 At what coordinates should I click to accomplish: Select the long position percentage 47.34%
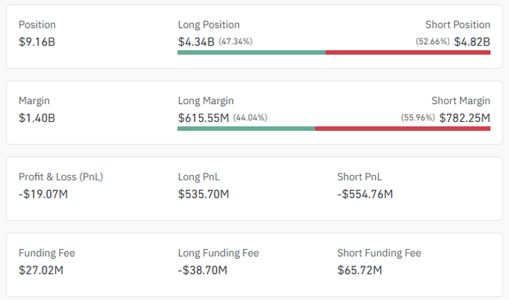point(235,41)
